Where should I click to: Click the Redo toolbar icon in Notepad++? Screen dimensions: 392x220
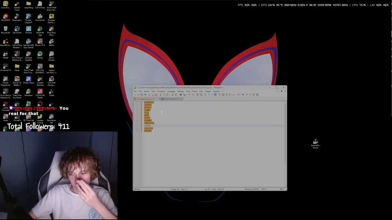pyautogui.click(x=175, y=95)
